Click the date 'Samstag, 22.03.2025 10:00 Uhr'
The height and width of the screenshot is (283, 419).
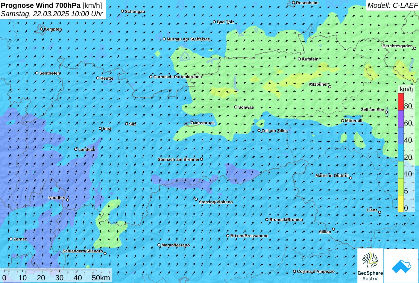52,14
